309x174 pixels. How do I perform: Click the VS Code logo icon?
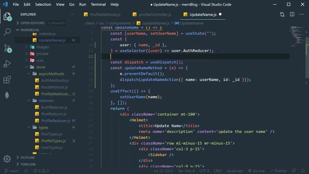pos(5,4)
